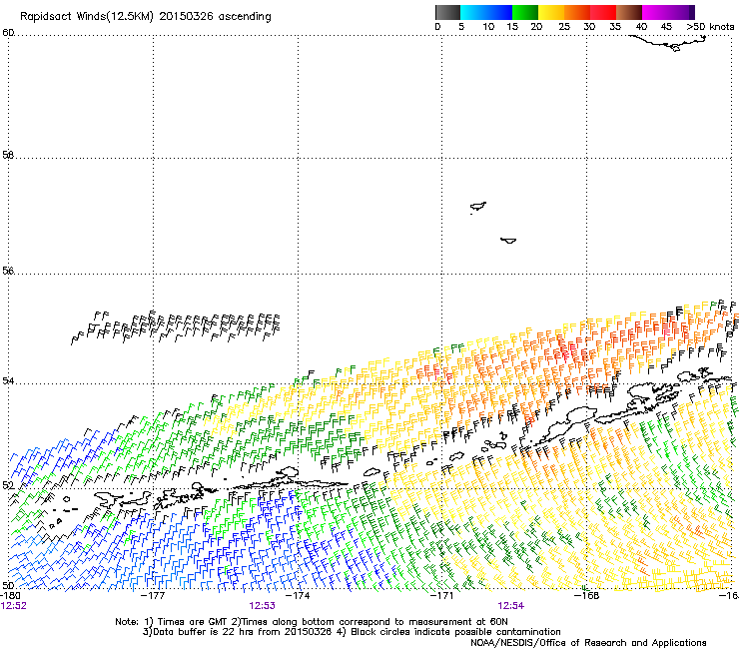The height and width of the screenshot is (649, 739).
Task: Click the '>50 knots' legend label
Action: click(710, 27)
